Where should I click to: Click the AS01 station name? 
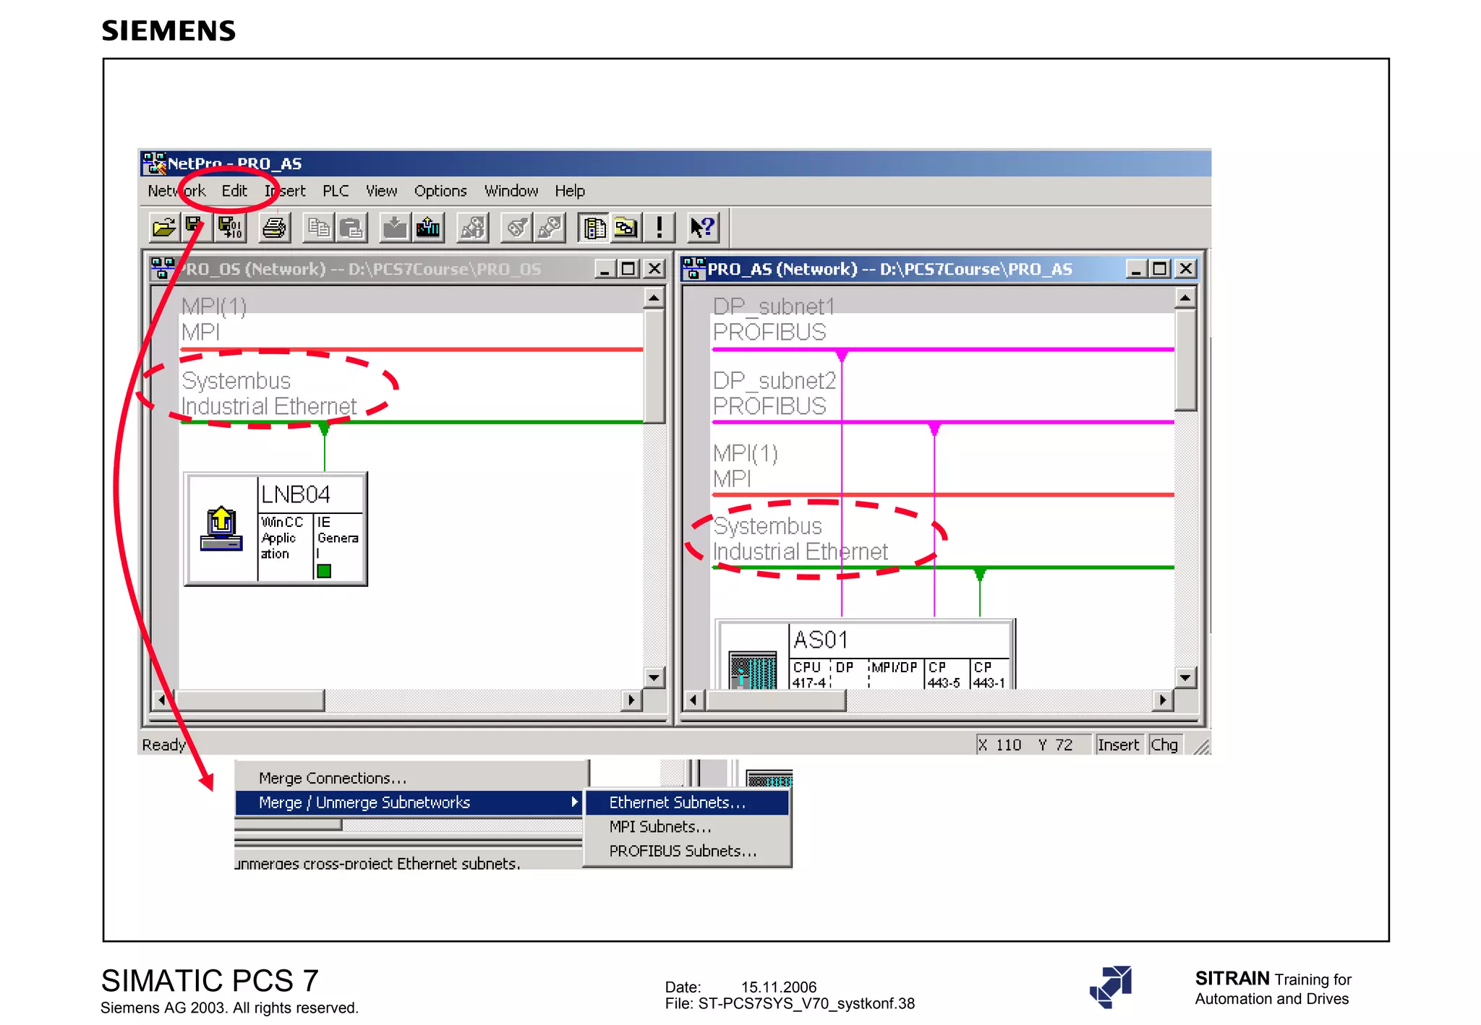[x=821, y=640]
